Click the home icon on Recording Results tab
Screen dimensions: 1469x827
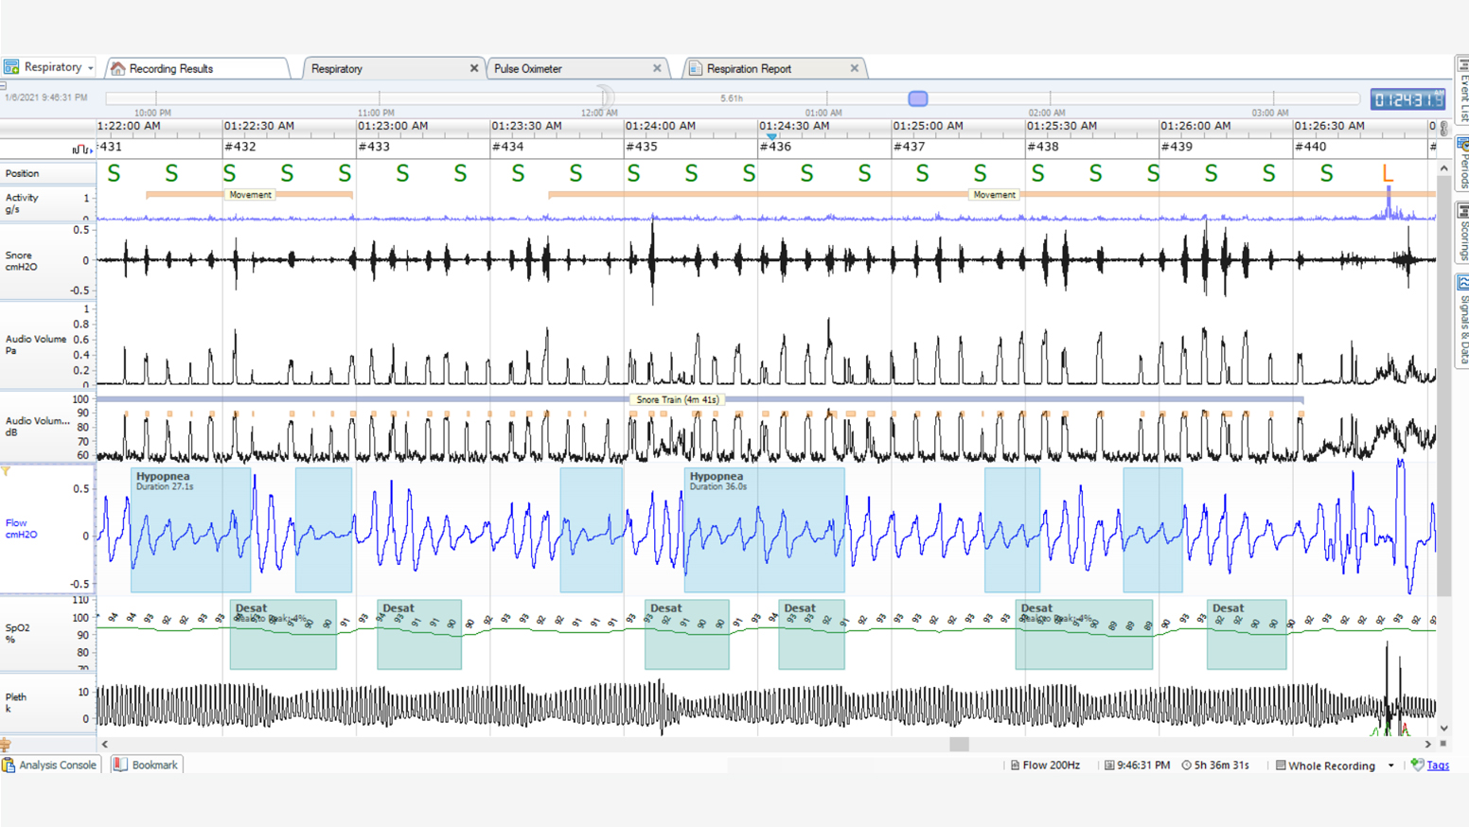118,69
